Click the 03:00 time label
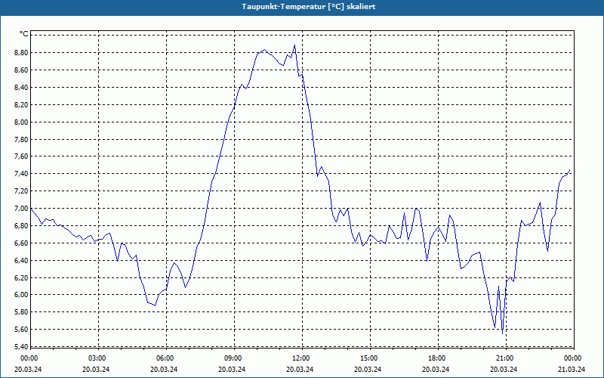Viewport: 604px width, 378px height. tap(99, 358)
